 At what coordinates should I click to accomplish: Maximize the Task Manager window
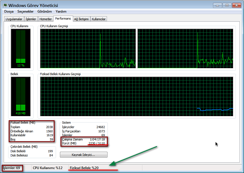pyautogui.click(x=227, y=5)
